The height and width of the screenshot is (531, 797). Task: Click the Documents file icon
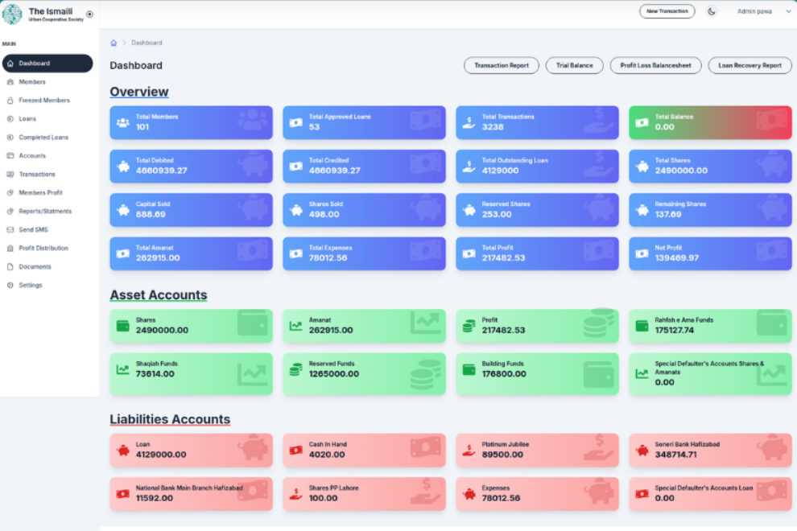10,267
